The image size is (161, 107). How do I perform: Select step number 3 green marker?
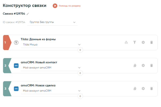click(7, 89)
